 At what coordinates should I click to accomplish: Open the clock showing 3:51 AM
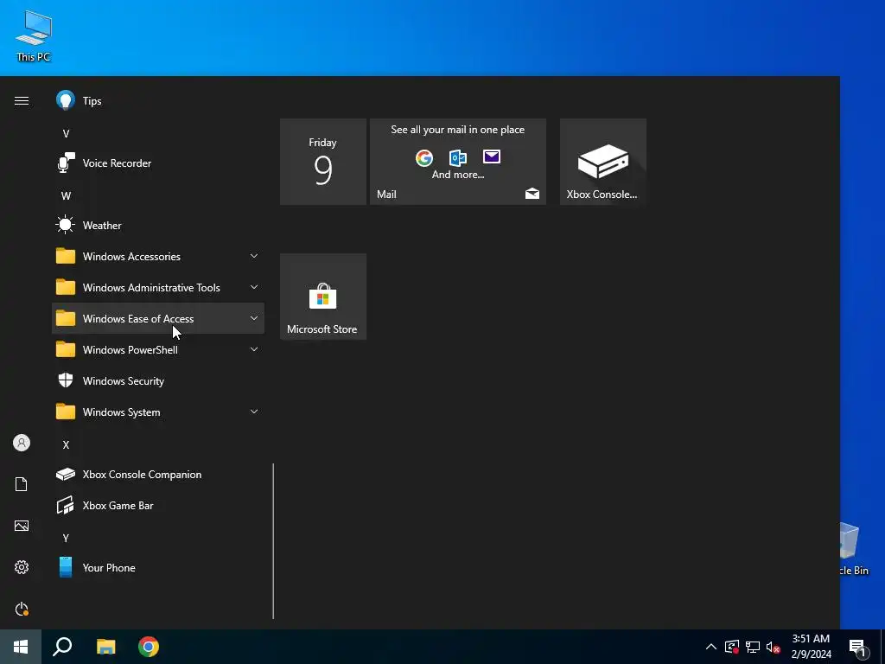[x=811, y=647]
